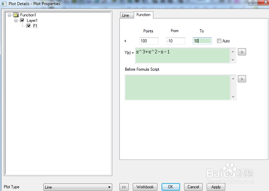Screen dimensions: 269x191
Task: Toggle the Layer1 visibility checkbox
Action: 22,21
